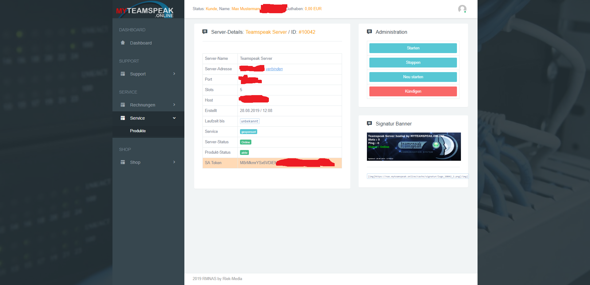Click the Server-Details chat bubble icon
This screenshot has height=285, width=590.
(205, 32)
